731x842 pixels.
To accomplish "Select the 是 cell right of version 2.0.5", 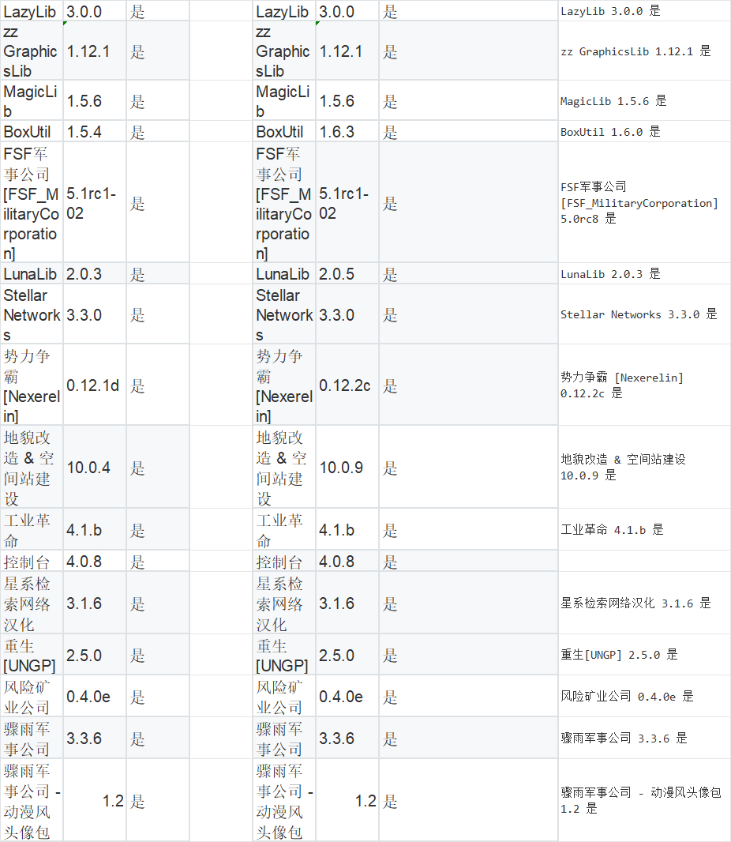I will 468,274.
